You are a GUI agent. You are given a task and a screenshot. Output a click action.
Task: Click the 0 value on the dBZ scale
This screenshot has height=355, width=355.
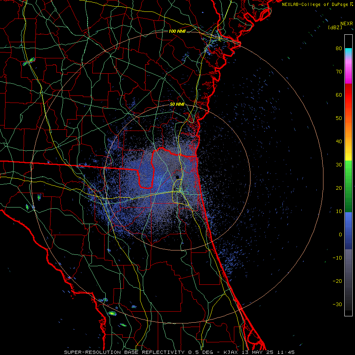point(340,235)
